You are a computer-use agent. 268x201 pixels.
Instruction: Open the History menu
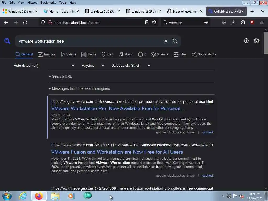click(32, 3)
